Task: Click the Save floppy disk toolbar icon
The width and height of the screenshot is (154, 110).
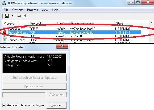Action: pos(7,16)
